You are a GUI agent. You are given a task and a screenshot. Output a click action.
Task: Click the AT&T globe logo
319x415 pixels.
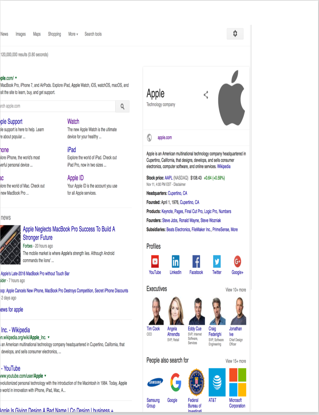coord(217,382)
